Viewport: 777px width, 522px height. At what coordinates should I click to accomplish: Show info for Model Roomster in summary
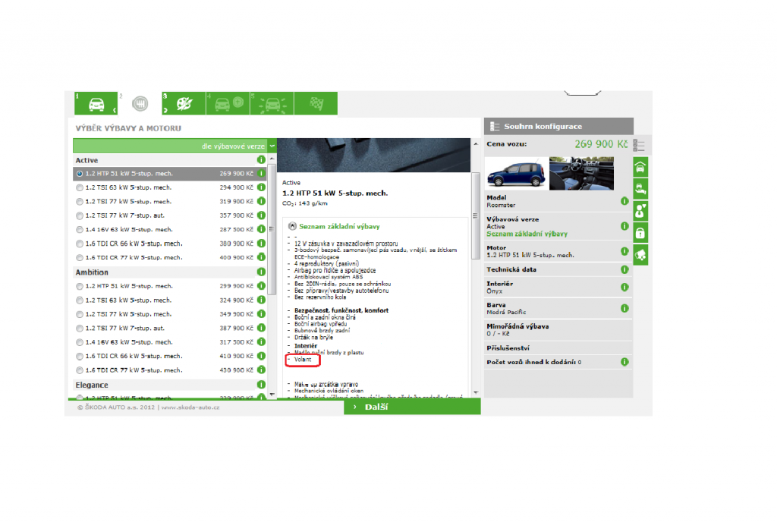click(x=624, y=201)
